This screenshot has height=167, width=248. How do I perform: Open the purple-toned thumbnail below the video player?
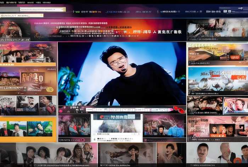[74, 128]
